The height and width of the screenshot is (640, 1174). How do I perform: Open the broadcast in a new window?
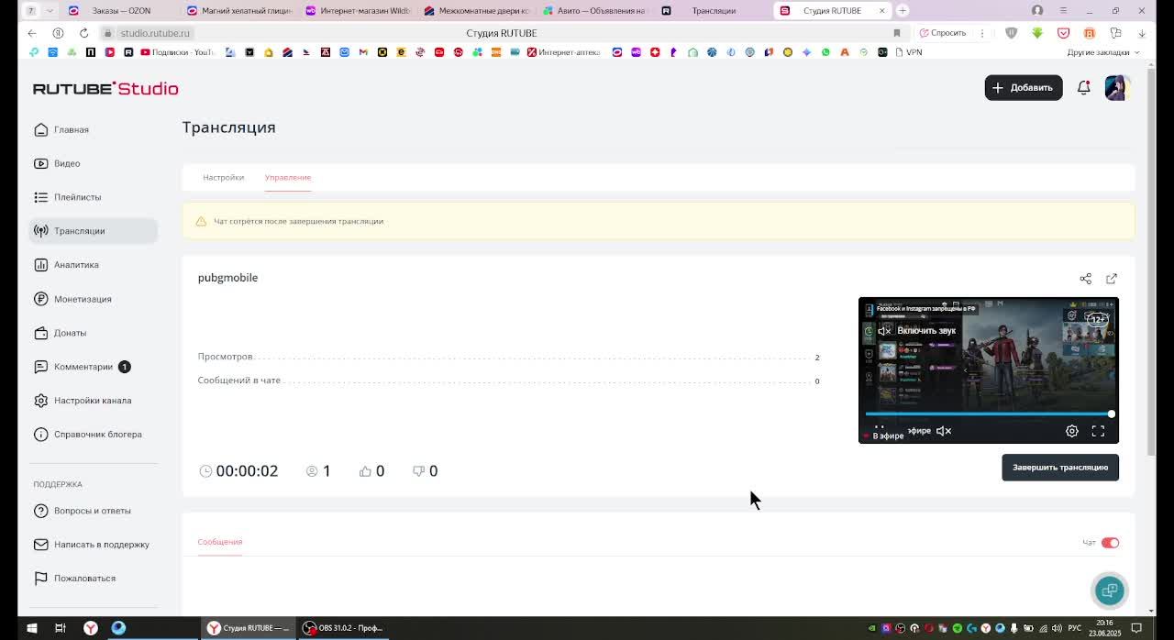click(x=1112, y=279)
